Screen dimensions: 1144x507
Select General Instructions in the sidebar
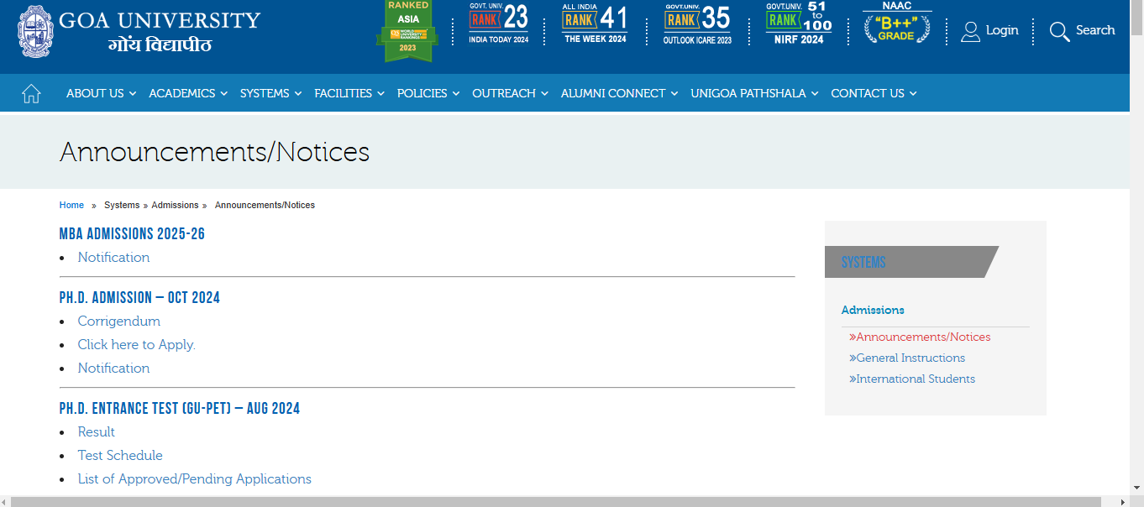click(907, 358)
